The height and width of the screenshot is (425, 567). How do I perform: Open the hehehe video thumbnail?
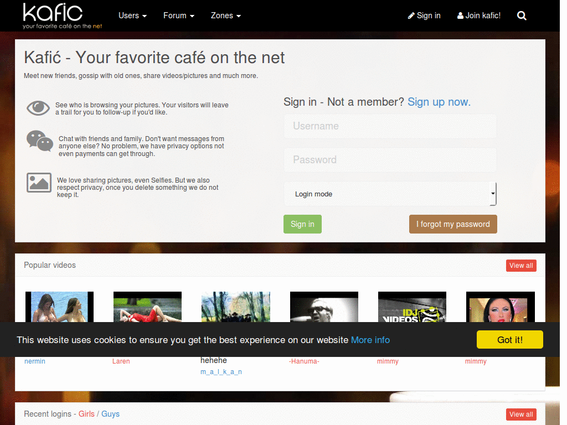coord(236,307)
